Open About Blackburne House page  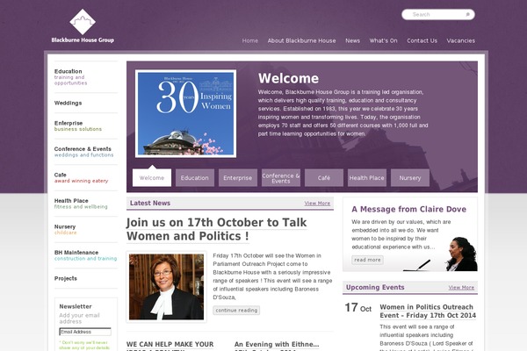click(301, 40)
